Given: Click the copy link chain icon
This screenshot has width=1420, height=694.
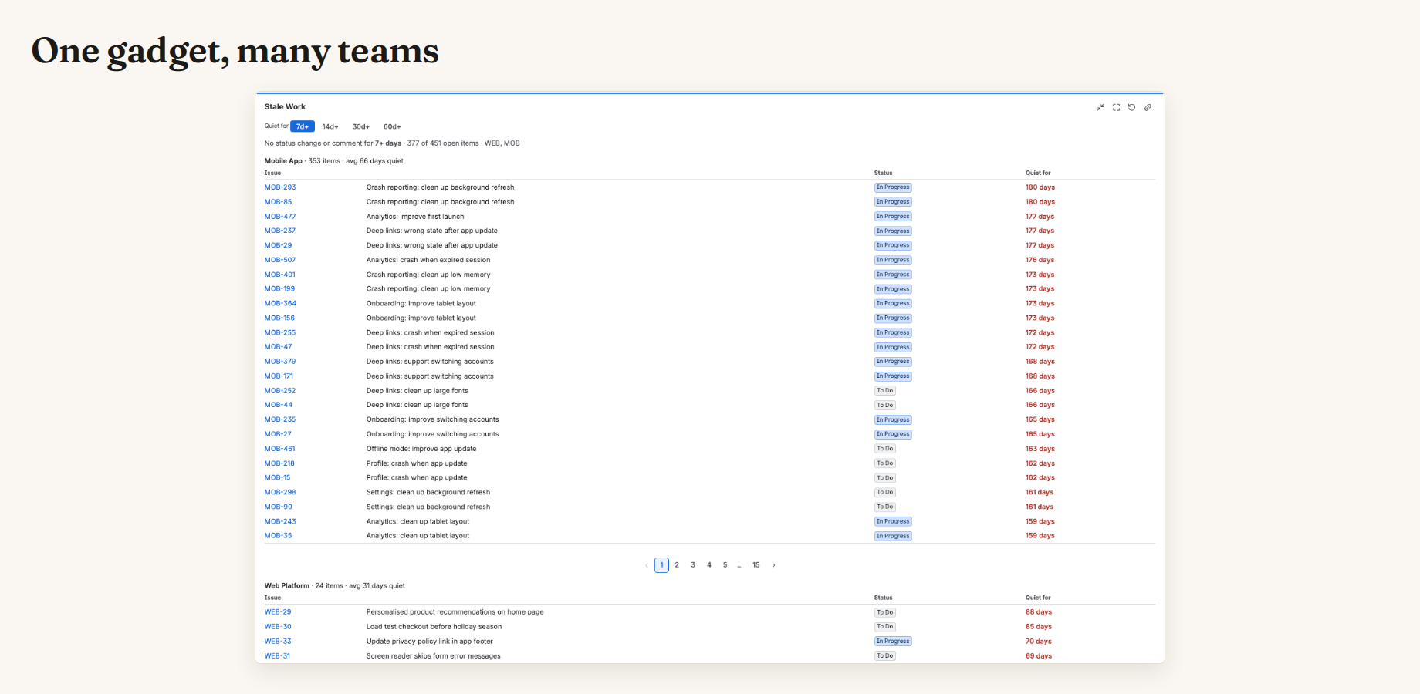Looking at the screenshot, I should click(x=1148, y=107).
